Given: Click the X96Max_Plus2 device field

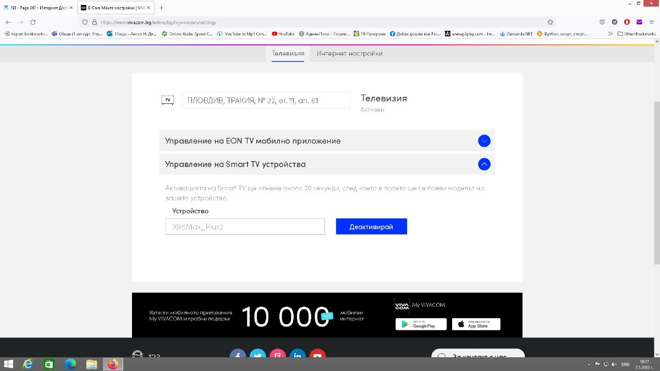Looking at the screenshot, I should click(245, 226).
